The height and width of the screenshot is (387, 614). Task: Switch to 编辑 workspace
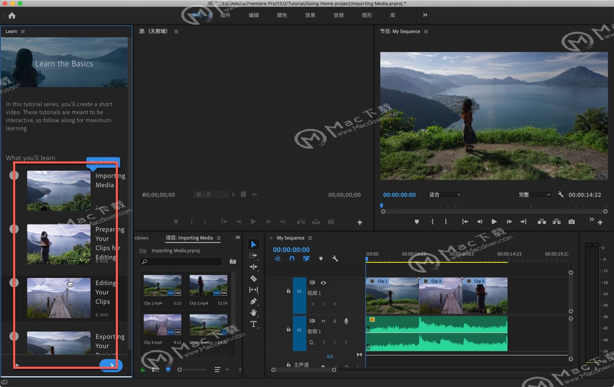point(254,15)
